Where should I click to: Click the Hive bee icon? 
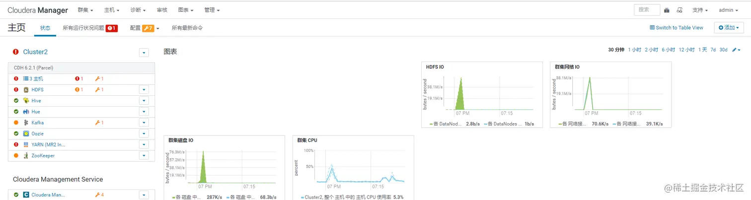(26, 101)
